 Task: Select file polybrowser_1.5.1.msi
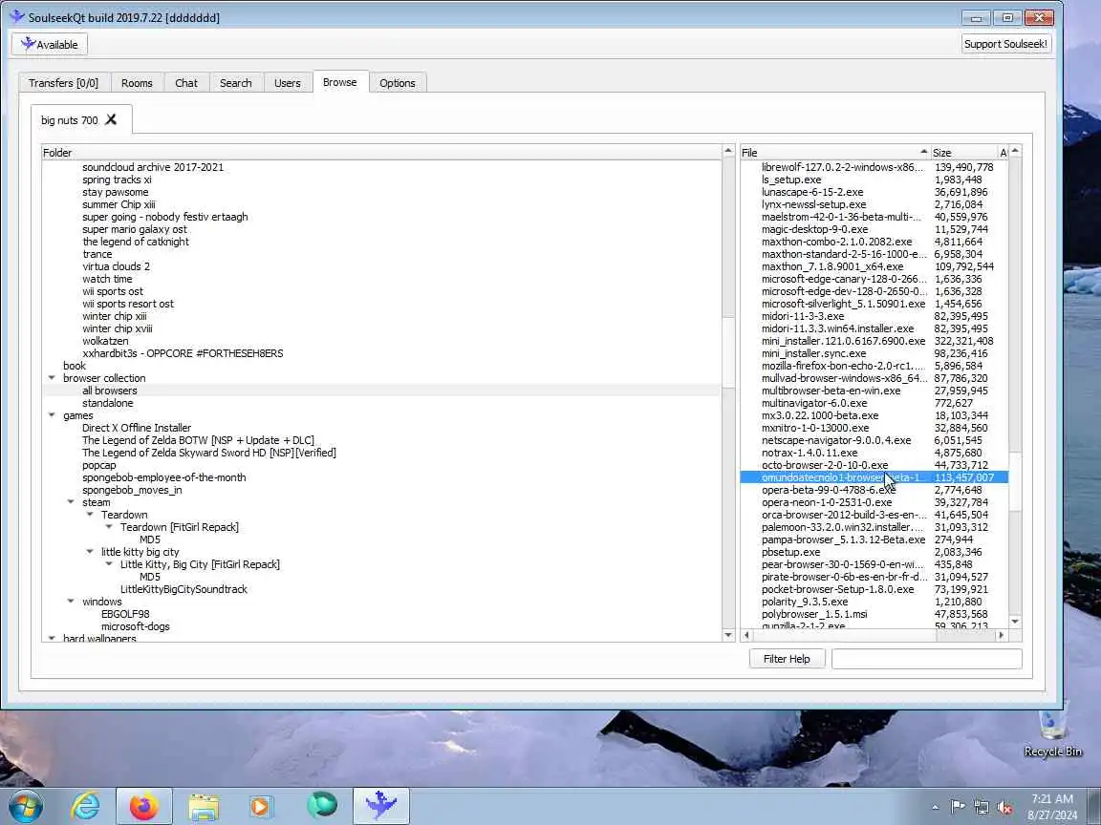point(814,614)
